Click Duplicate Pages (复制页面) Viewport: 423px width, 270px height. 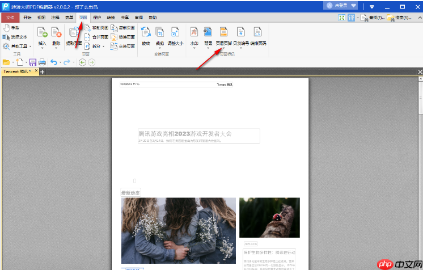tap(122, 28)
